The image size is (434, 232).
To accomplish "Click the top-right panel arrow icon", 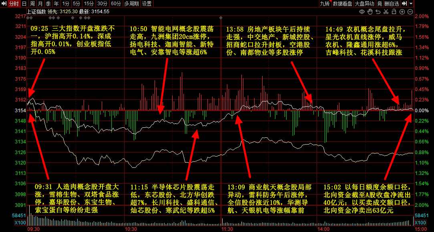I will coord(405,4).
